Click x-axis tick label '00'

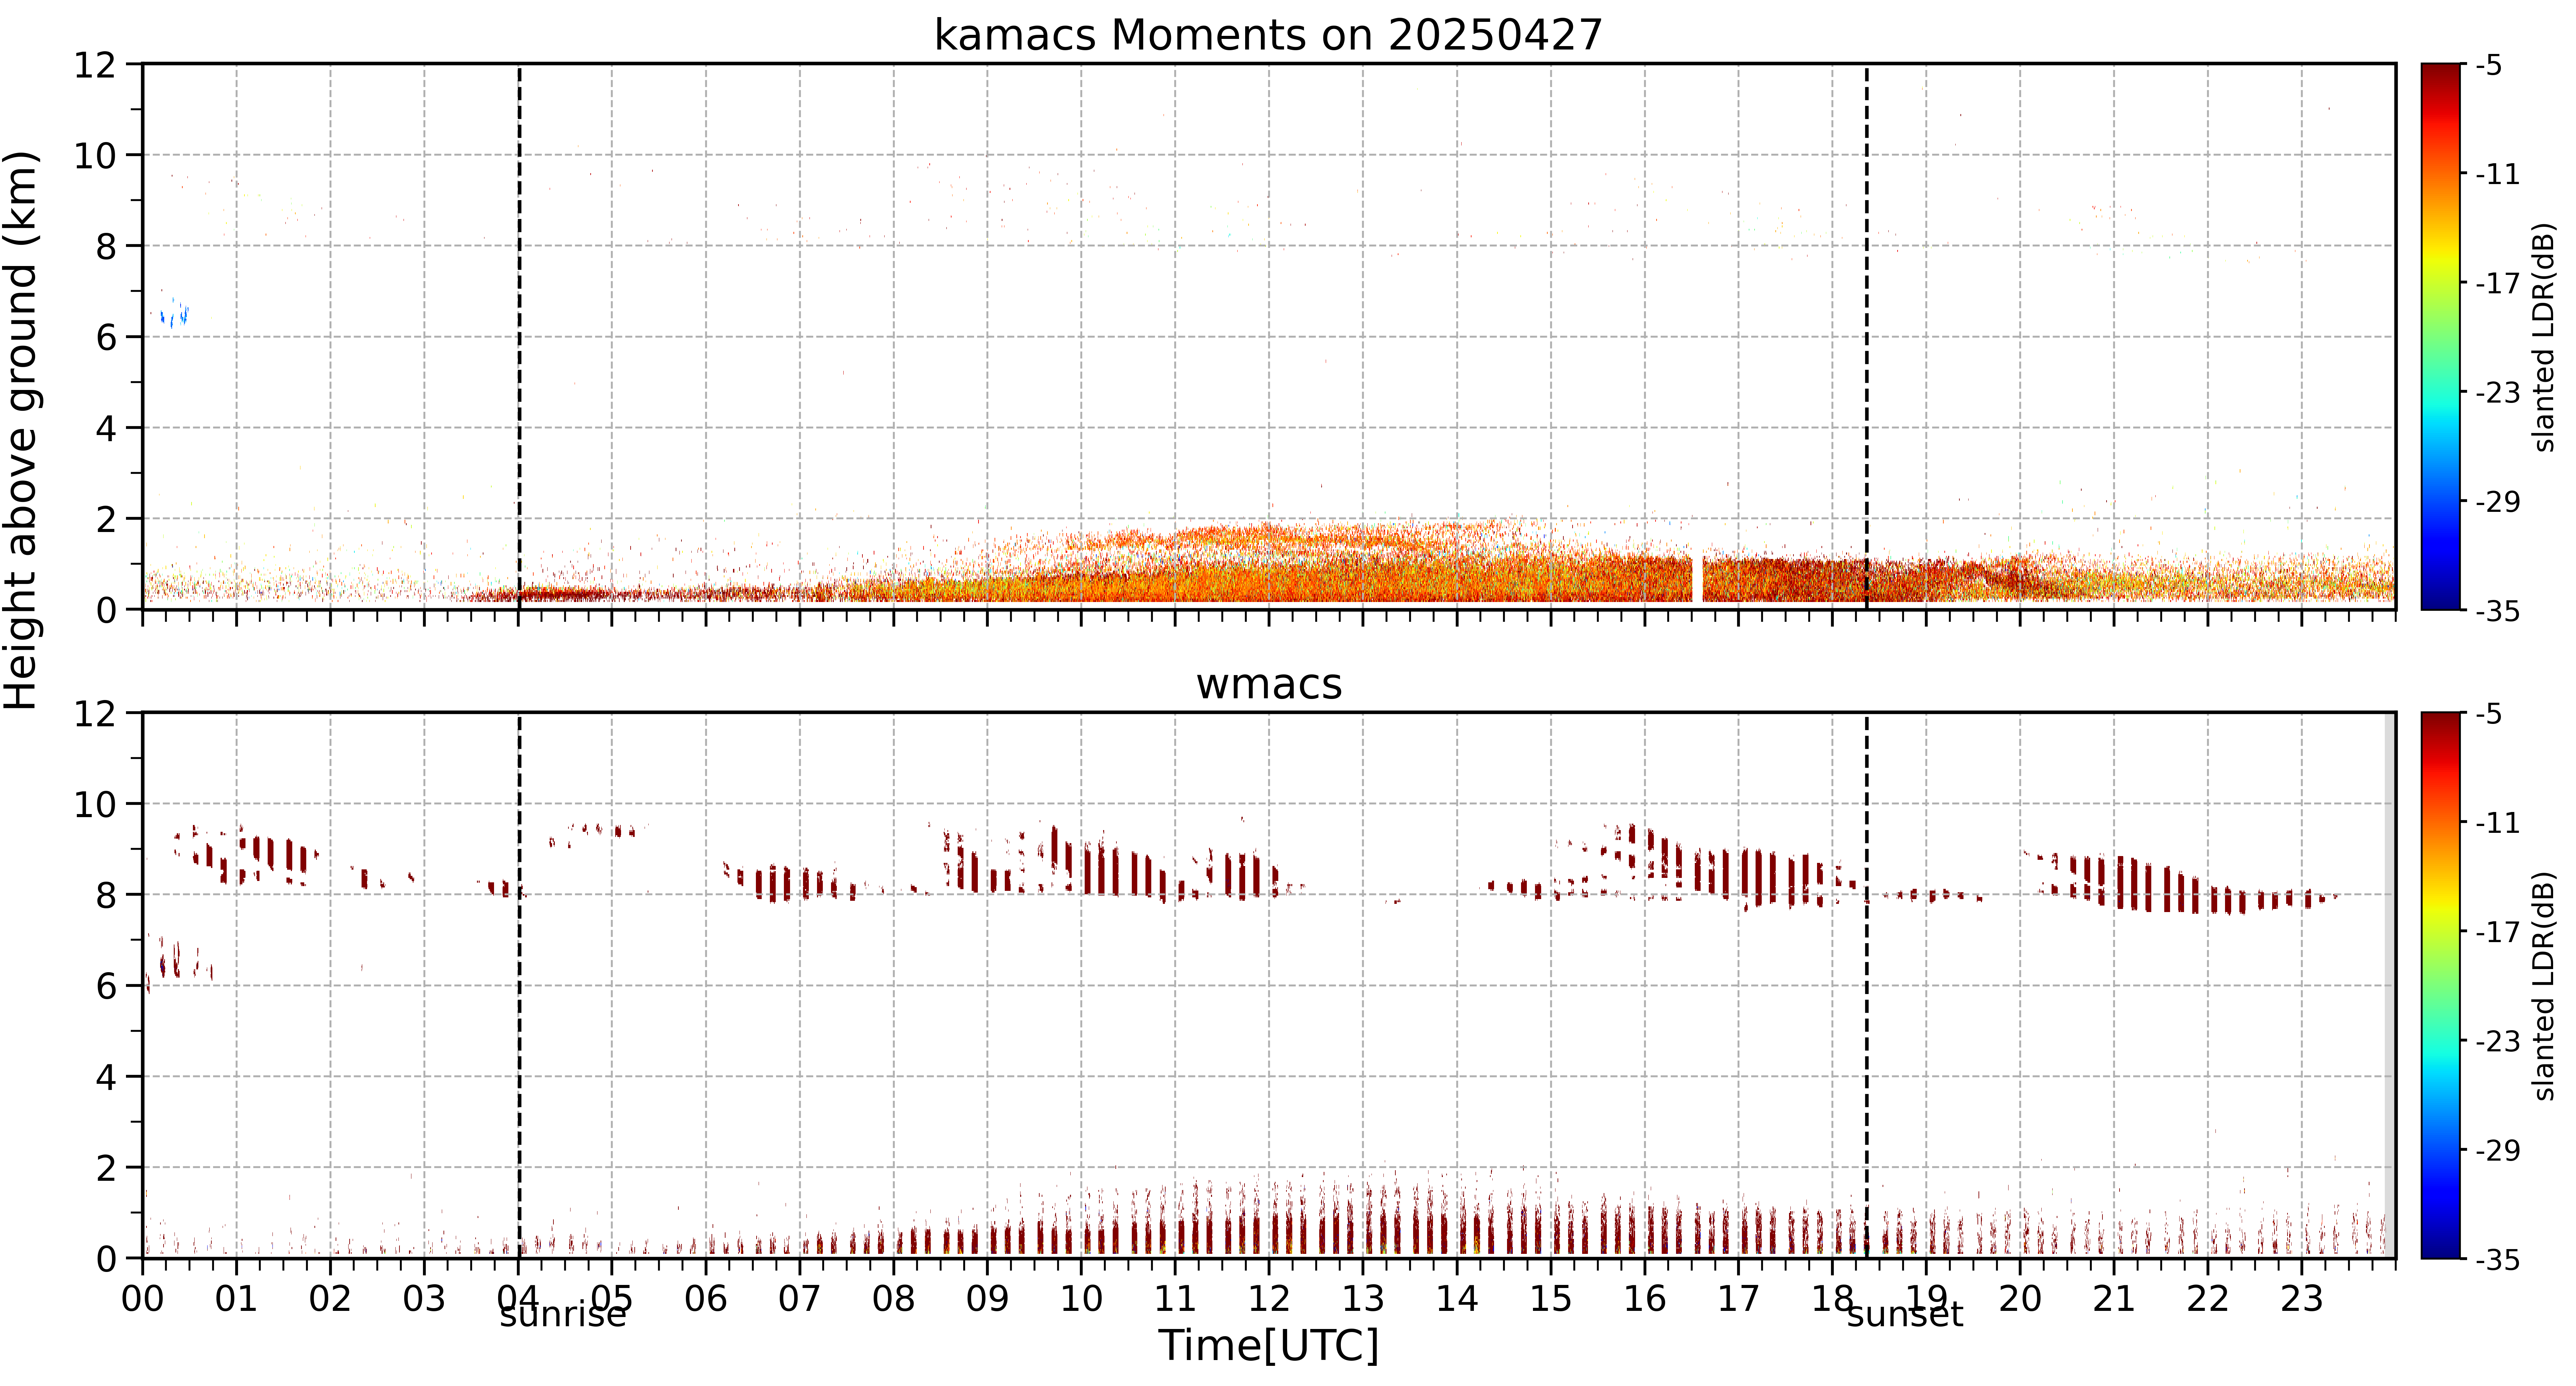(143, 1299)
